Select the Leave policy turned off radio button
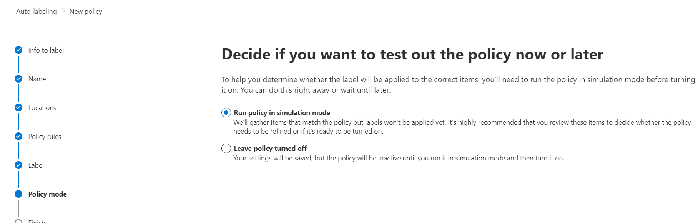698x223 pixels. coord(226,148)
